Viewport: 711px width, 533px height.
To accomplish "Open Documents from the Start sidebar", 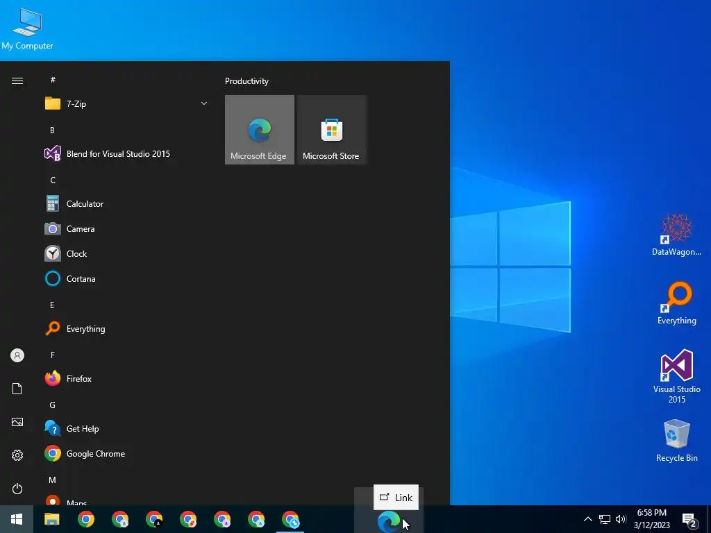I will pyautogui.click(x=17, y=389).
